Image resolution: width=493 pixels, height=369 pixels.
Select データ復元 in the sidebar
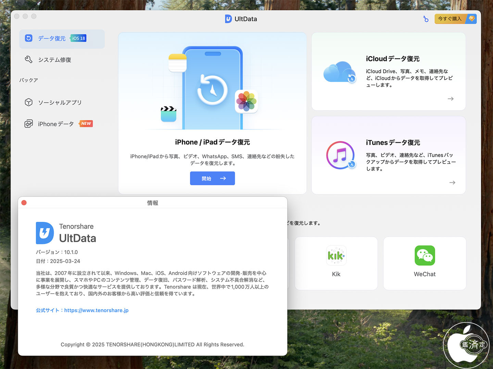pyautogui.click(x=52, y=39)
